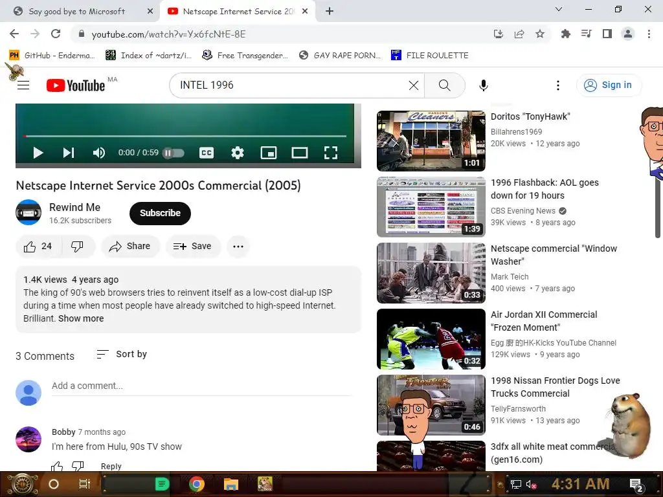Toggle browser side panel icon
Viewport: 663px width, 497px height.
(x=607, y=34)
